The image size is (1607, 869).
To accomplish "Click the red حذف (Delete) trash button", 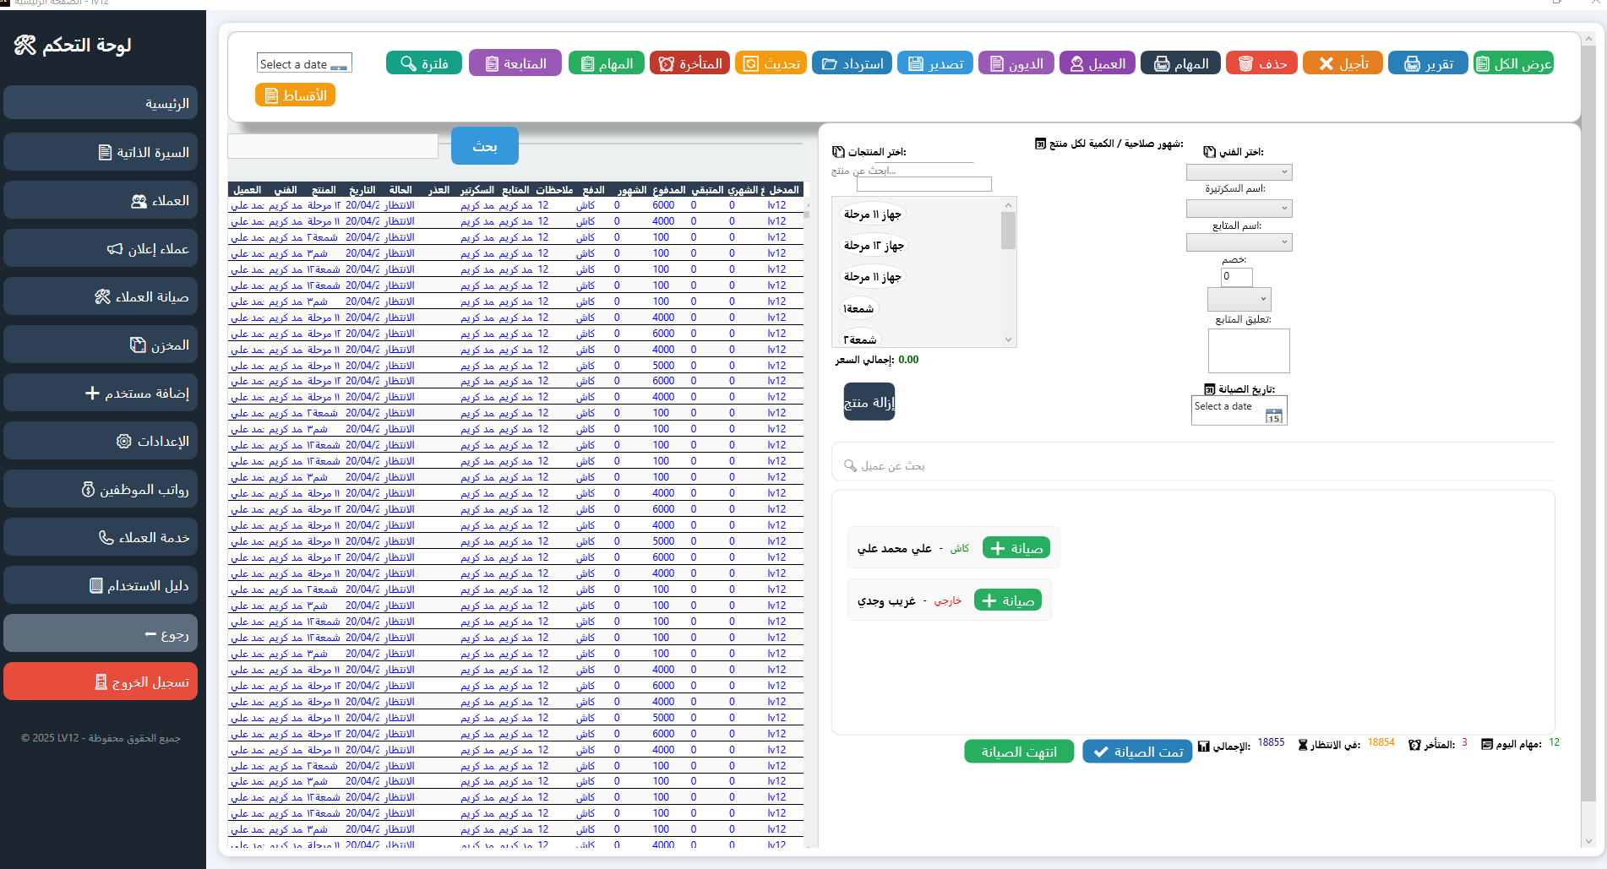I will point(1262,63).
